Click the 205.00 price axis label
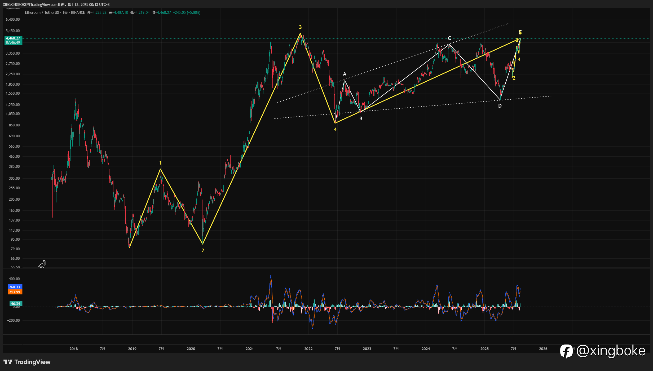 tap(14, 200)
